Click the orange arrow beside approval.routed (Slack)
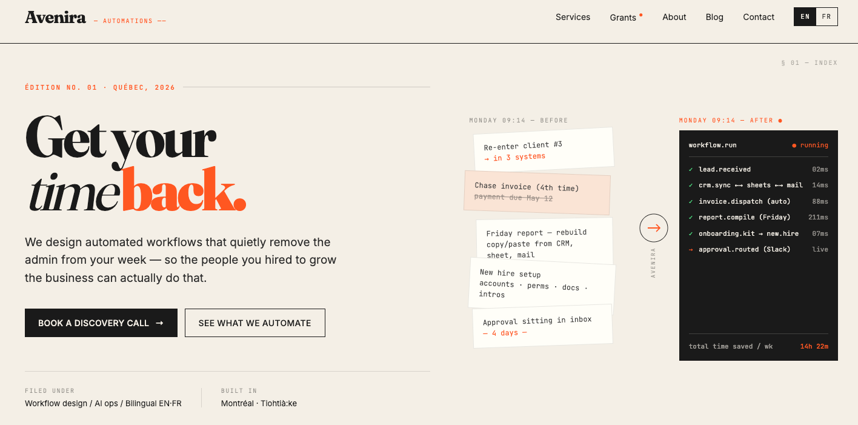This screenshot has height=425, width=858. pyautogui.click(x=691, y=249)
